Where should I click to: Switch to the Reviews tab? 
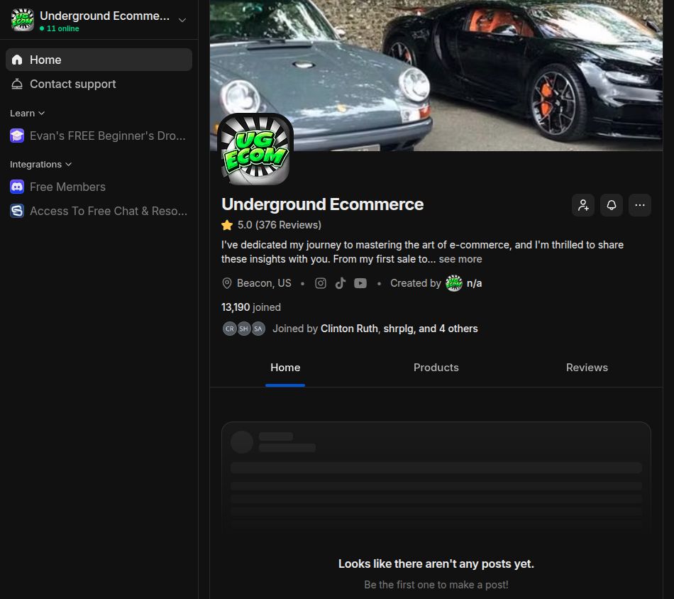click(x=587, y=368)
